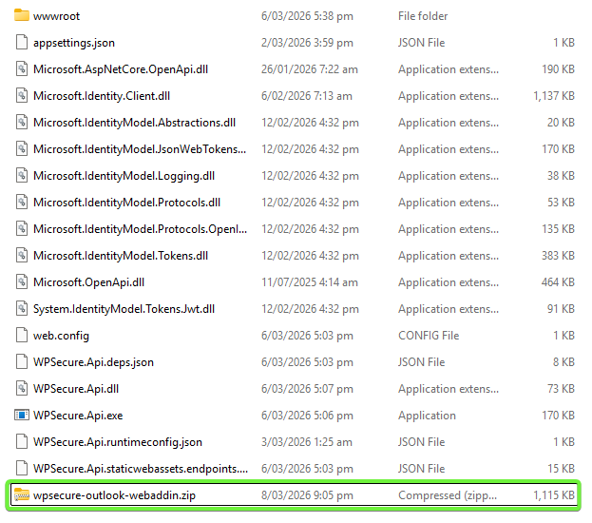Select the Microsoft.IdentityModel.Logging.dll file name

[x=124, y=176]
